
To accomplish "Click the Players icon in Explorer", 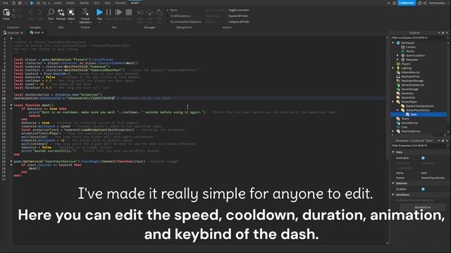I will coord(398,64).
